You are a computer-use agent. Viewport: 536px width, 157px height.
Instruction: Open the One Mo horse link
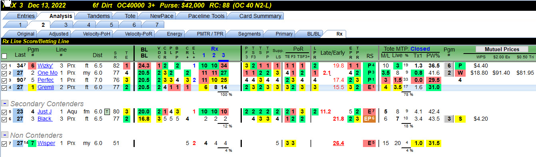pos(48,73)
